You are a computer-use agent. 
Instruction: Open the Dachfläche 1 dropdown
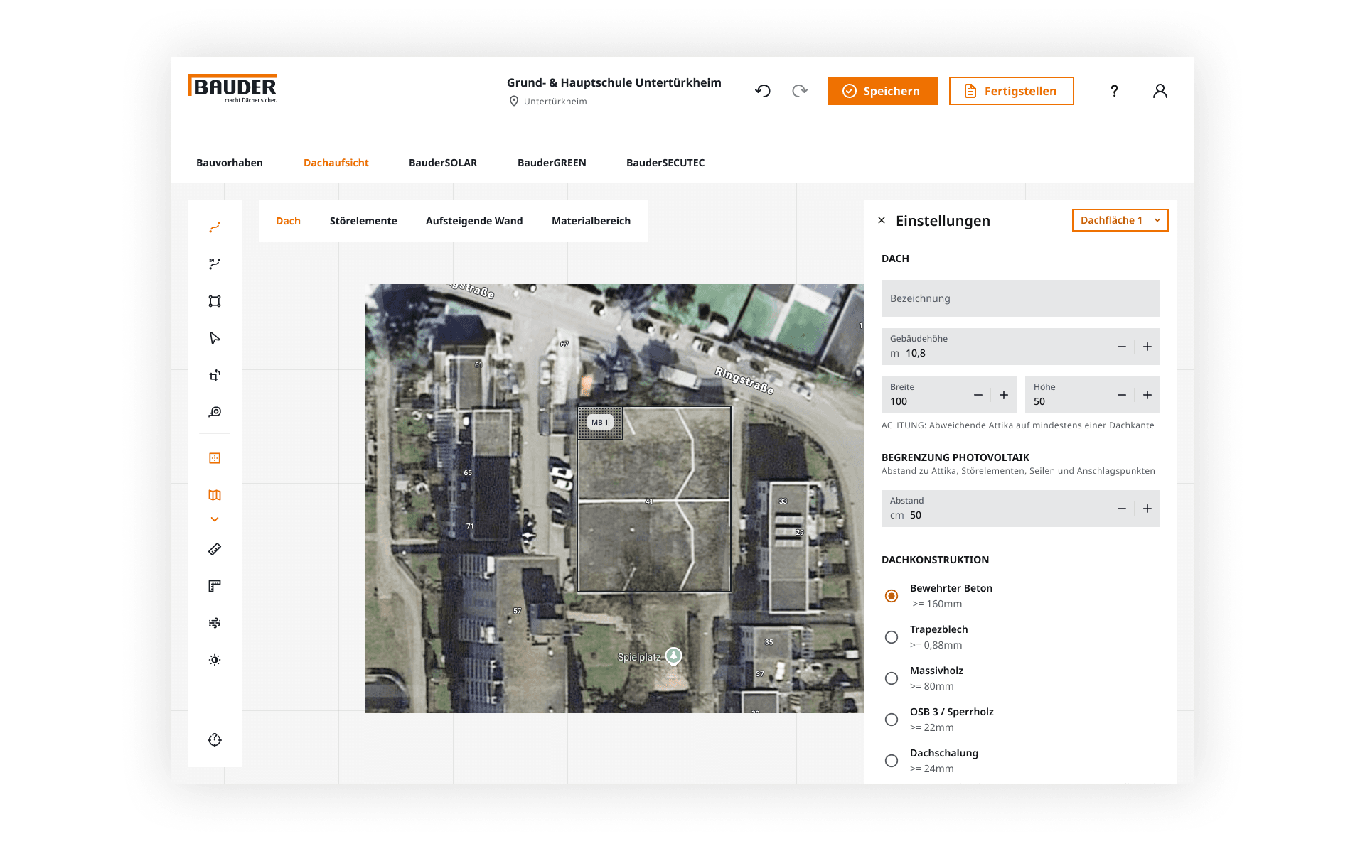[x=1120, y=220]
